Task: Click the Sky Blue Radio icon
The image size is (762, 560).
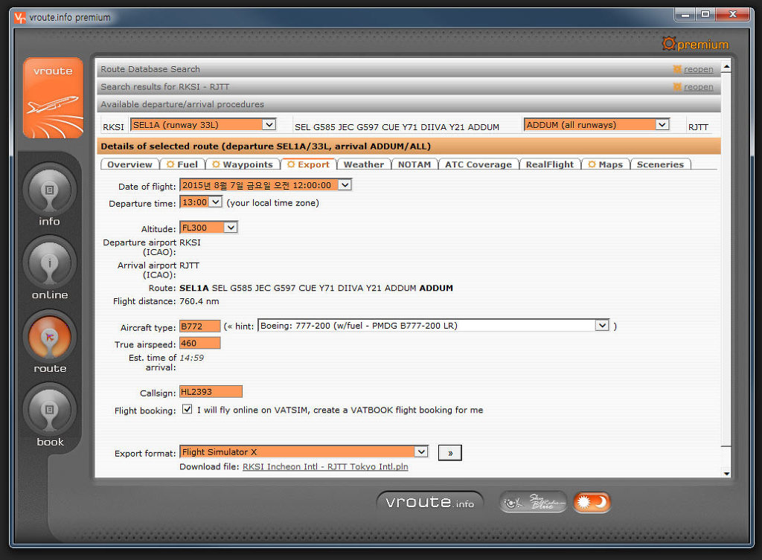Action: pyautogui.click(x=533, y=502)
